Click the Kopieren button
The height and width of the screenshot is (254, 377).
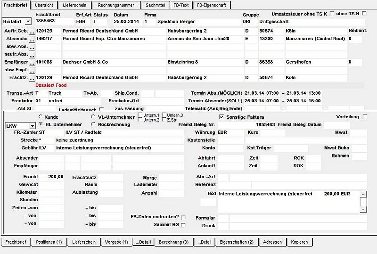pos(299,242)
